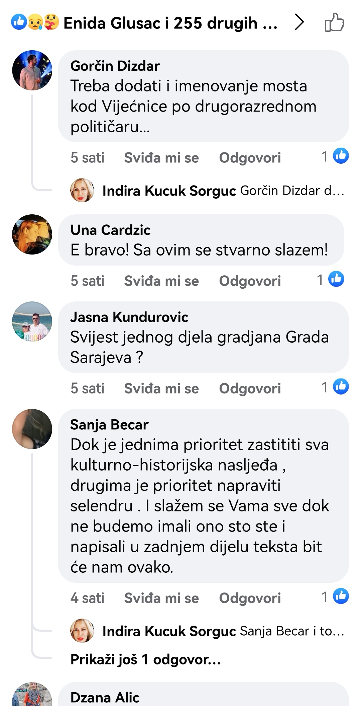Image resolution: width=361 pixels, height=706 pixels.
Task: Open Dzana Alic's profile name link
Action: [105, 697]
